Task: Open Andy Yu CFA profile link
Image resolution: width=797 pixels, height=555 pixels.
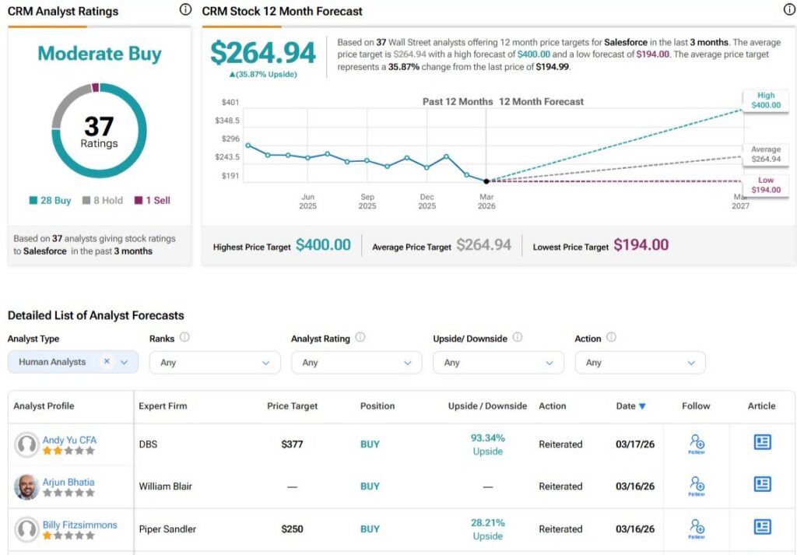Action: point(69,440)
